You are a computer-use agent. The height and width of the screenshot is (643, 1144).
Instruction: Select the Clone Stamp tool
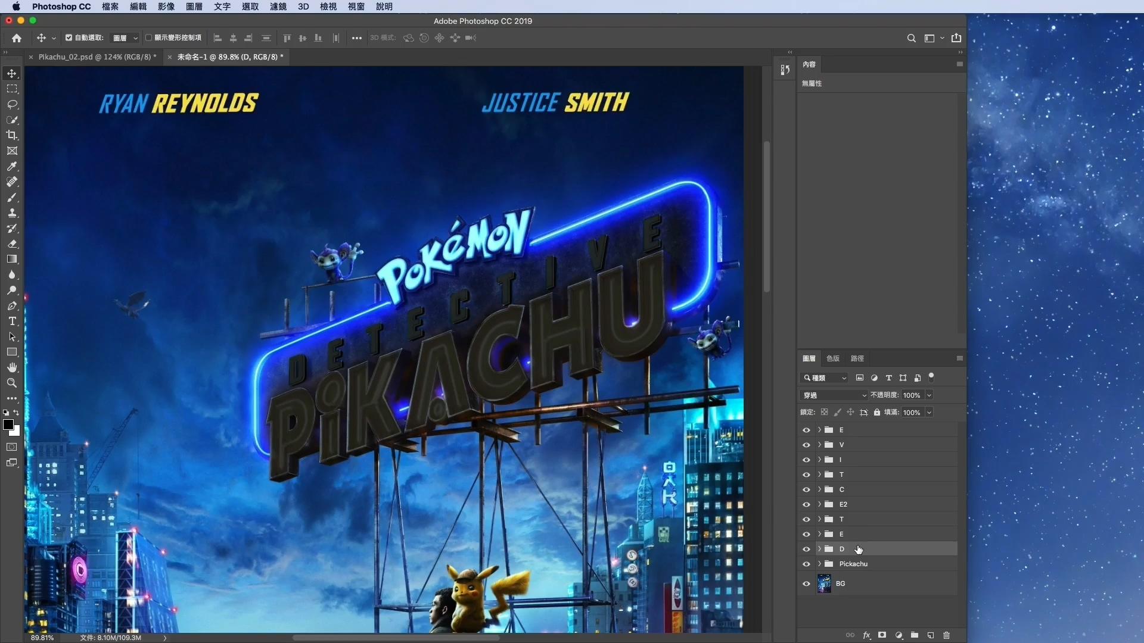12,213
